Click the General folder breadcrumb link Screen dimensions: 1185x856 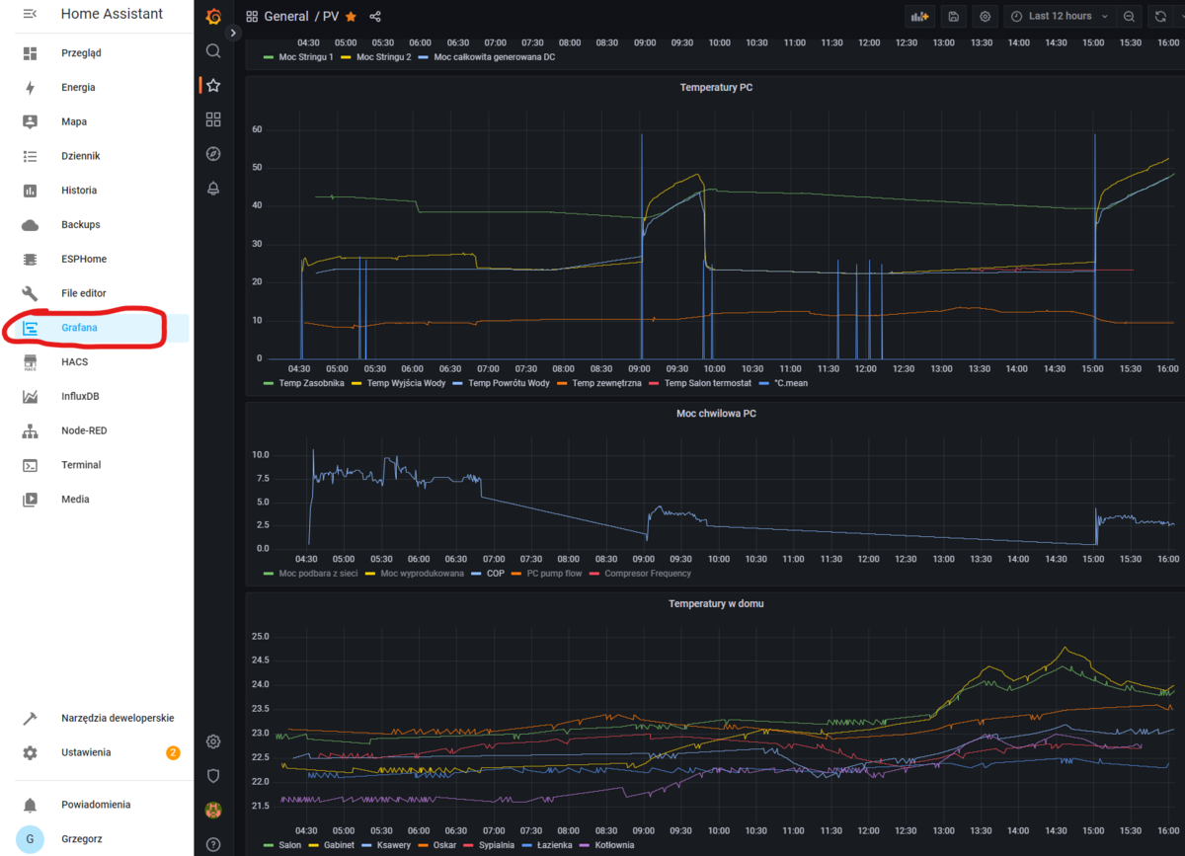point(287,17)
